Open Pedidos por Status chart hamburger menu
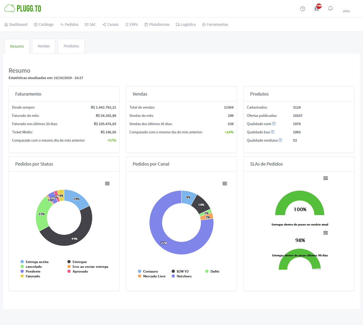The height and width of the screenshot is (325, 363). coord(107,184)
